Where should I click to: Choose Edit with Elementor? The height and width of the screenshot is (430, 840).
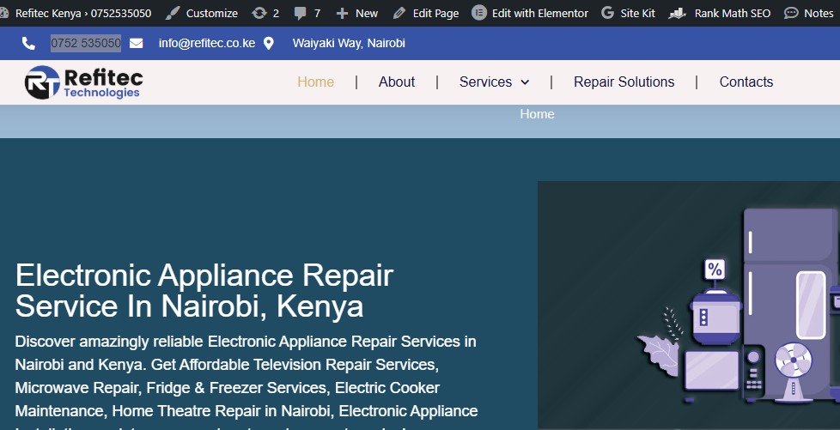[x=540, y=13]
